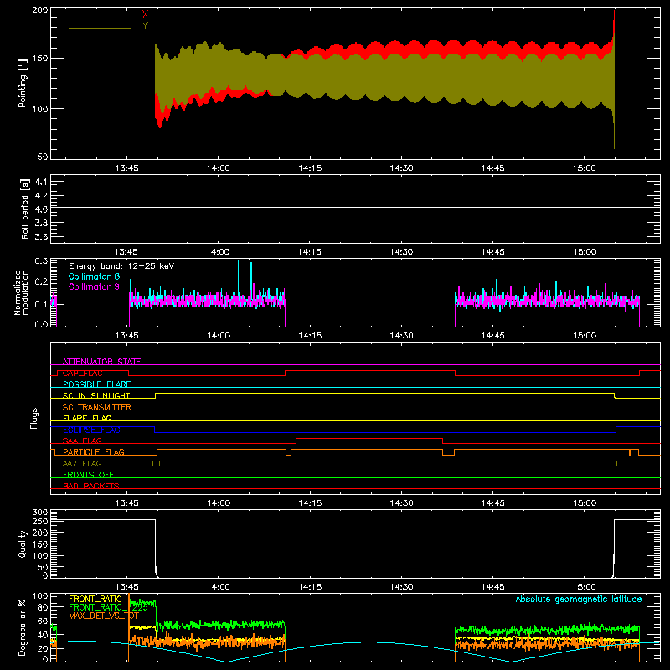670x670 pixels.
Task: Click the green FRONT_RATIO_1225 legend label
Action: [x=109, y=607]
